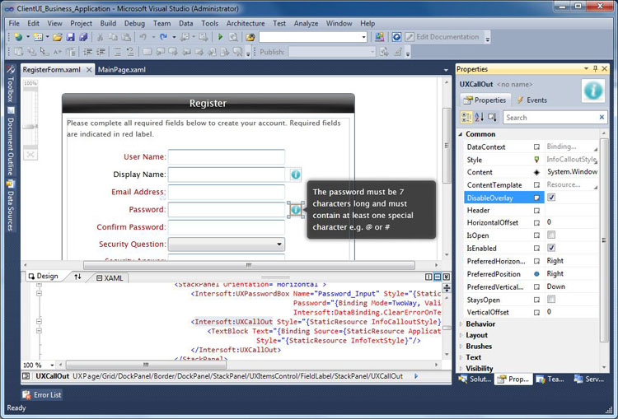Click the fit-to-view icon below zoom slider
The image size is (618, 419).
coord(30,155)
